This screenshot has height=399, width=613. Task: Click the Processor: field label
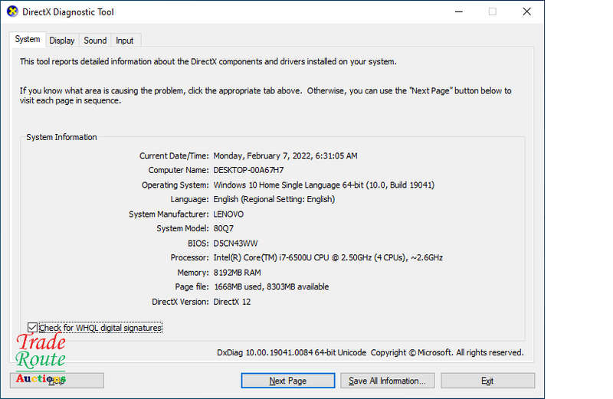(x=189, y=258)
